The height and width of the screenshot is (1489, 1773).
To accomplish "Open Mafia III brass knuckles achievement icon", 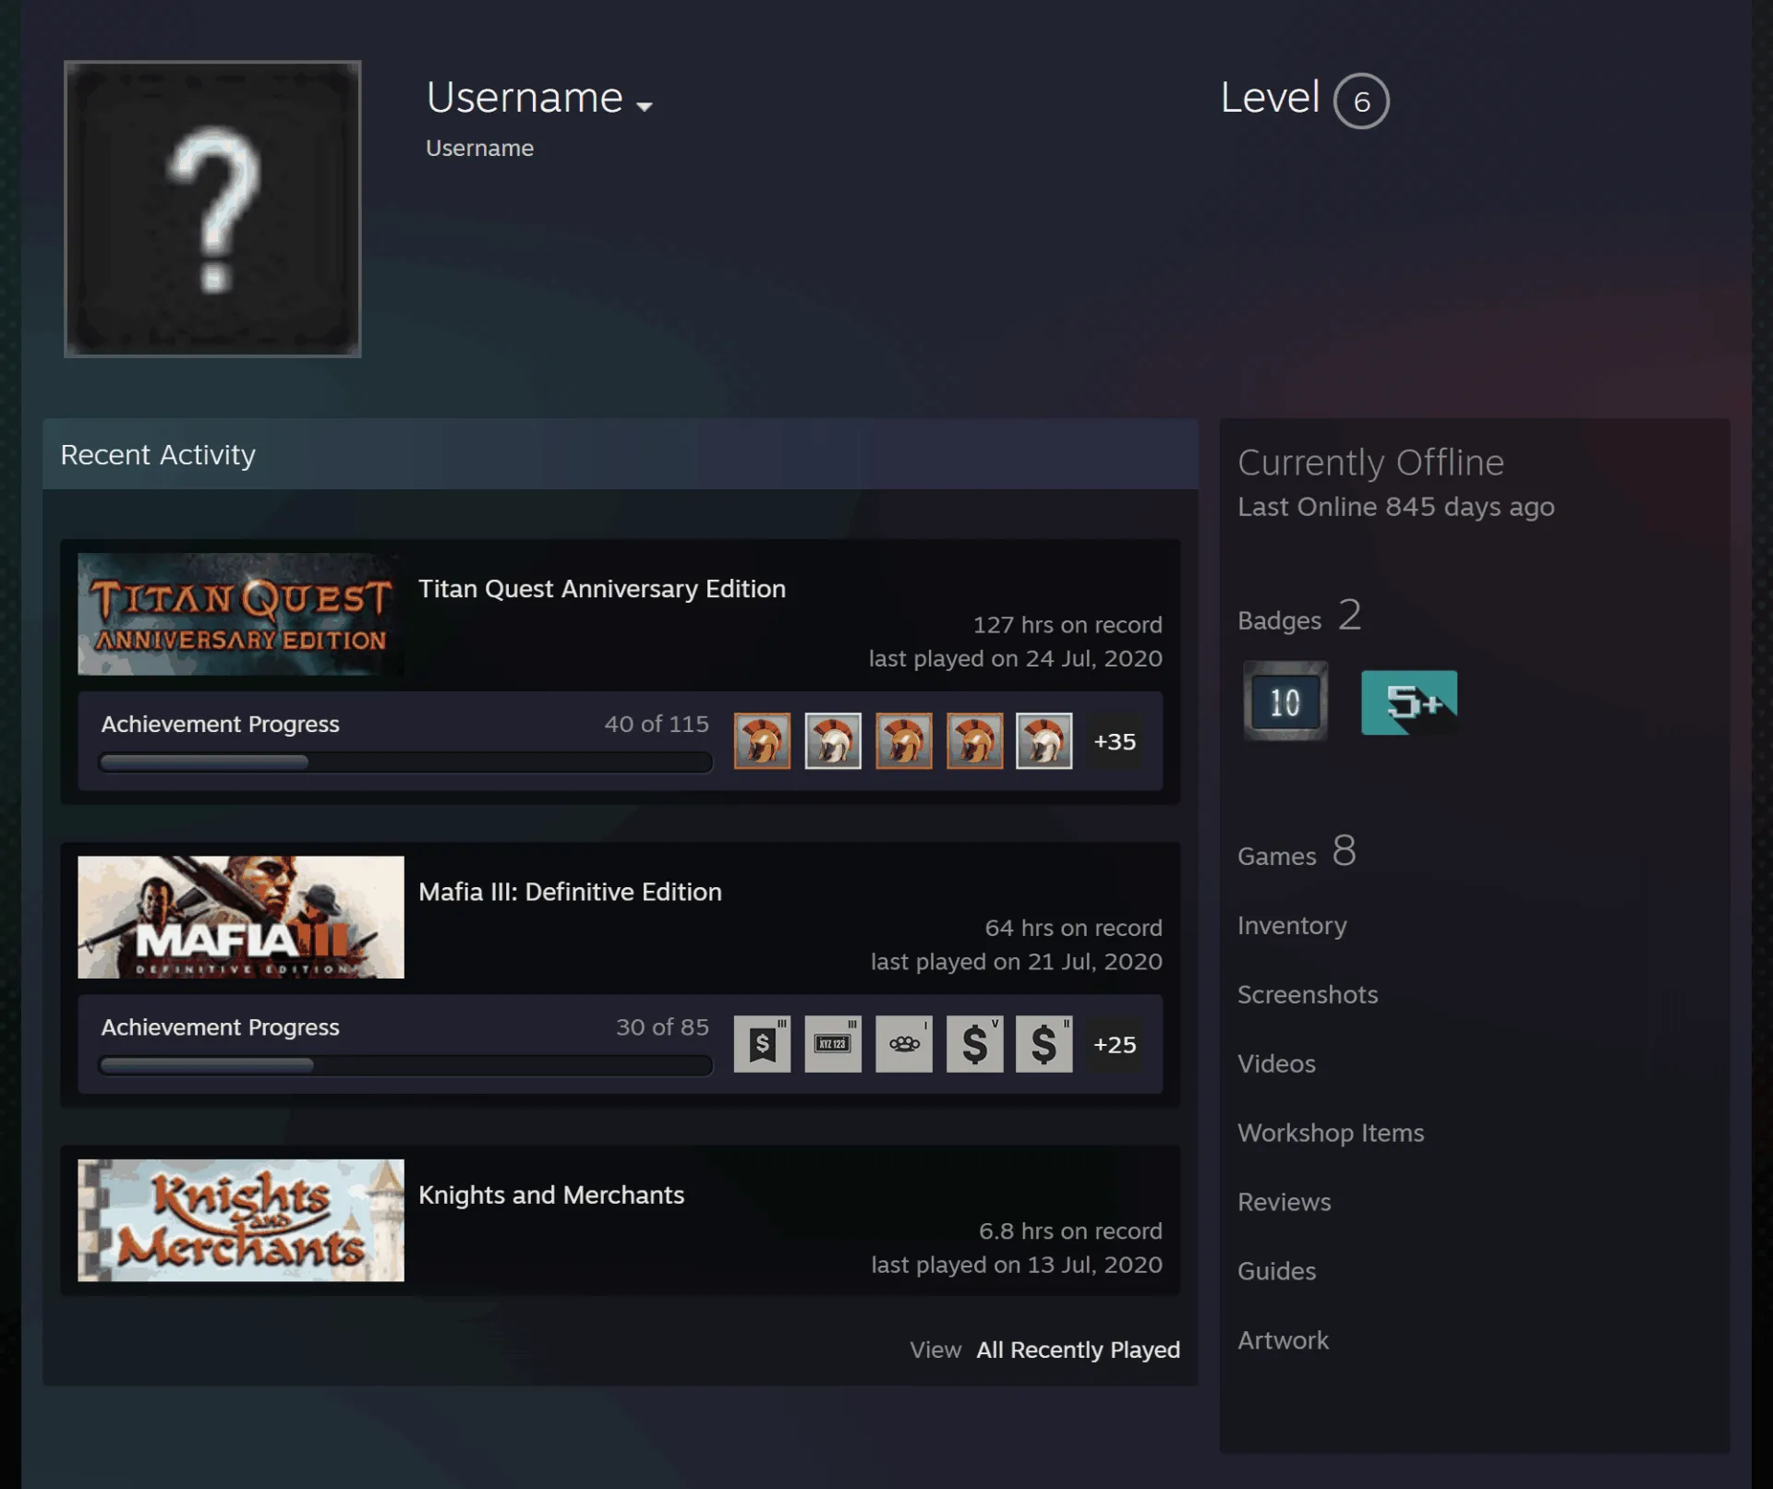I will coord(904,1043).
